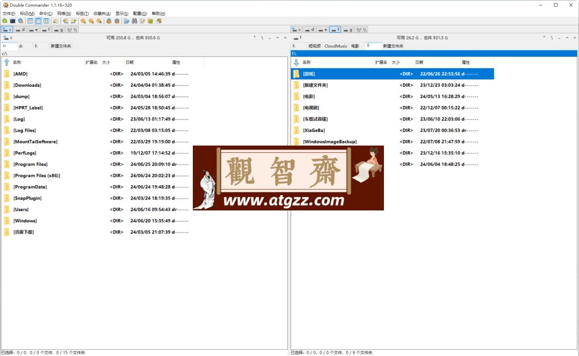Switch to right panel 电影 tab
Screen dimensions: 579x356
pyautogui.click(x=356, y=46)
